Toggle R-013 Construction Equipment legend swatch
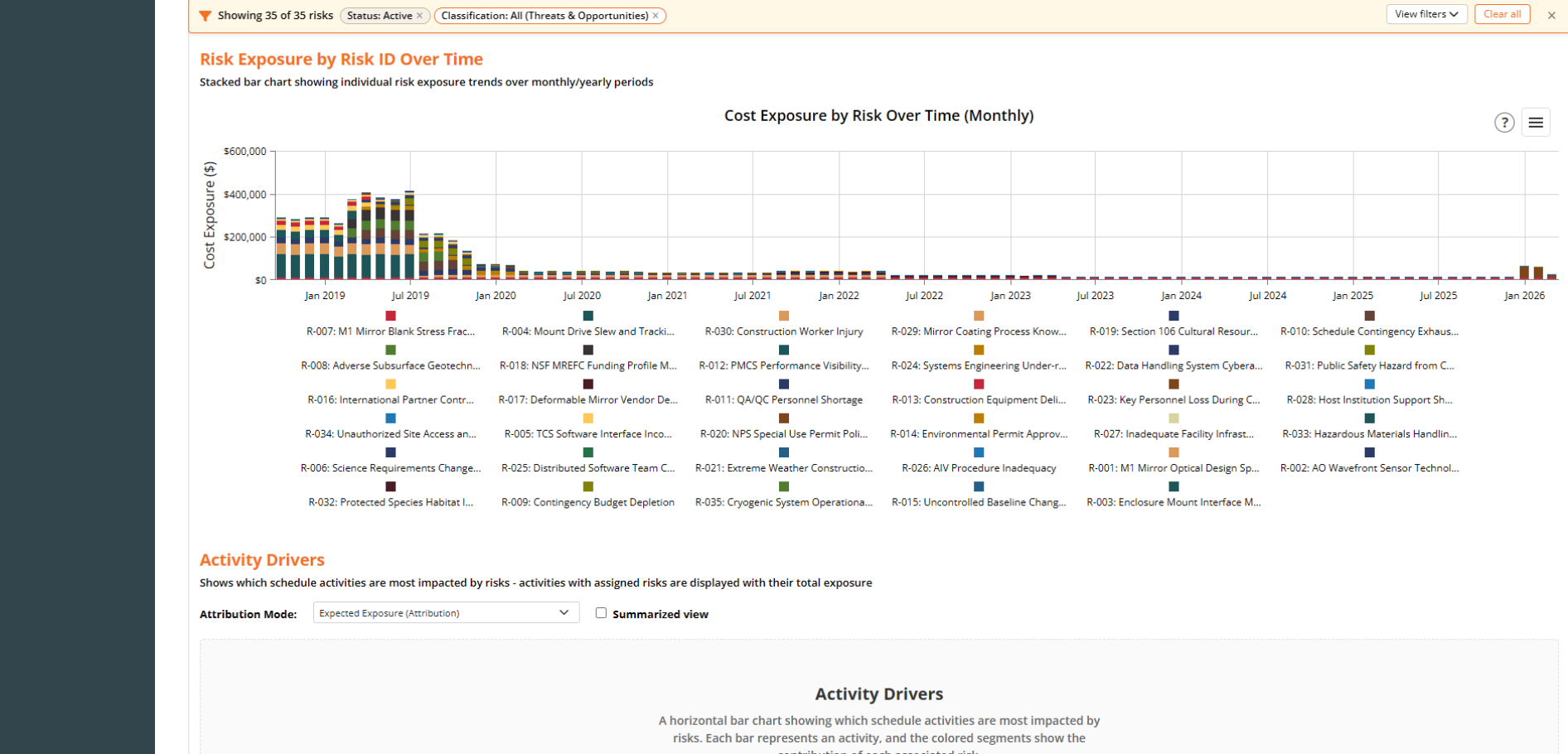The height and width of the screenshot is (754, 1568). pyautogui.click(x=979, y=384)
